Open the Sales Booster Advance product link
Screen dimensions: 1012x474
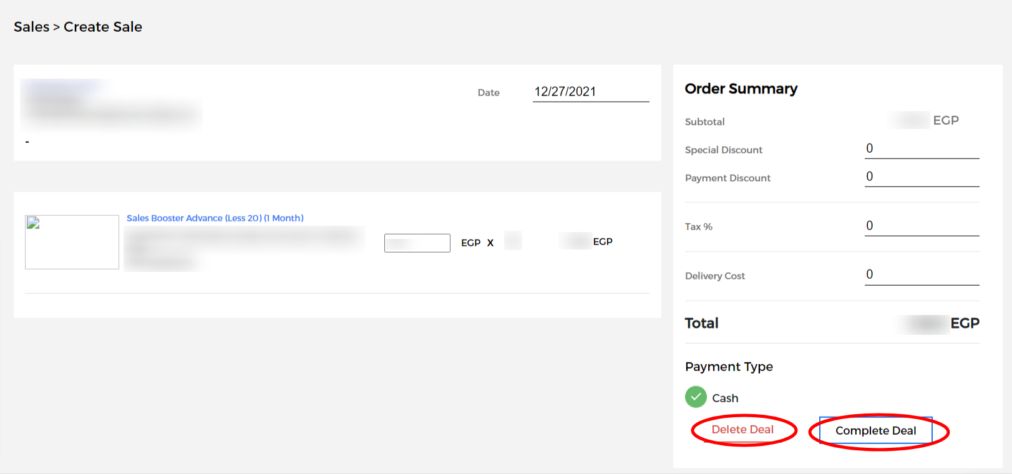click(x=215, y=218)
